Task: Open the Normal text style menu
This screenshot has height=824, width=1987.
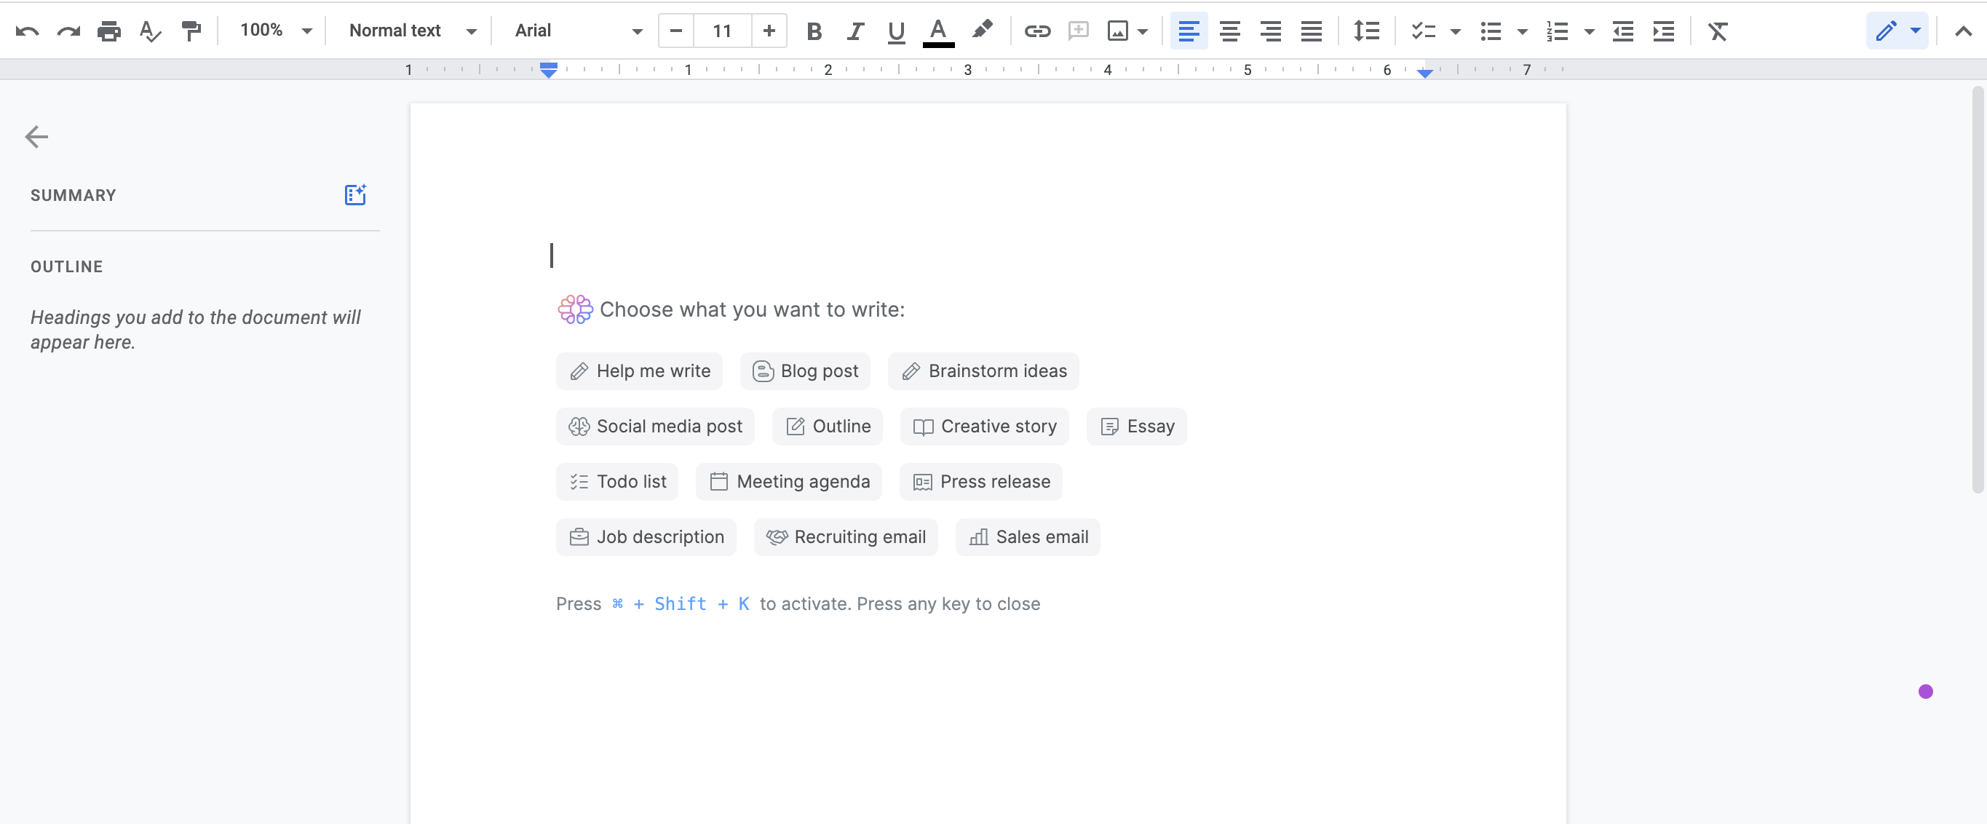Action: pos(410,31)
